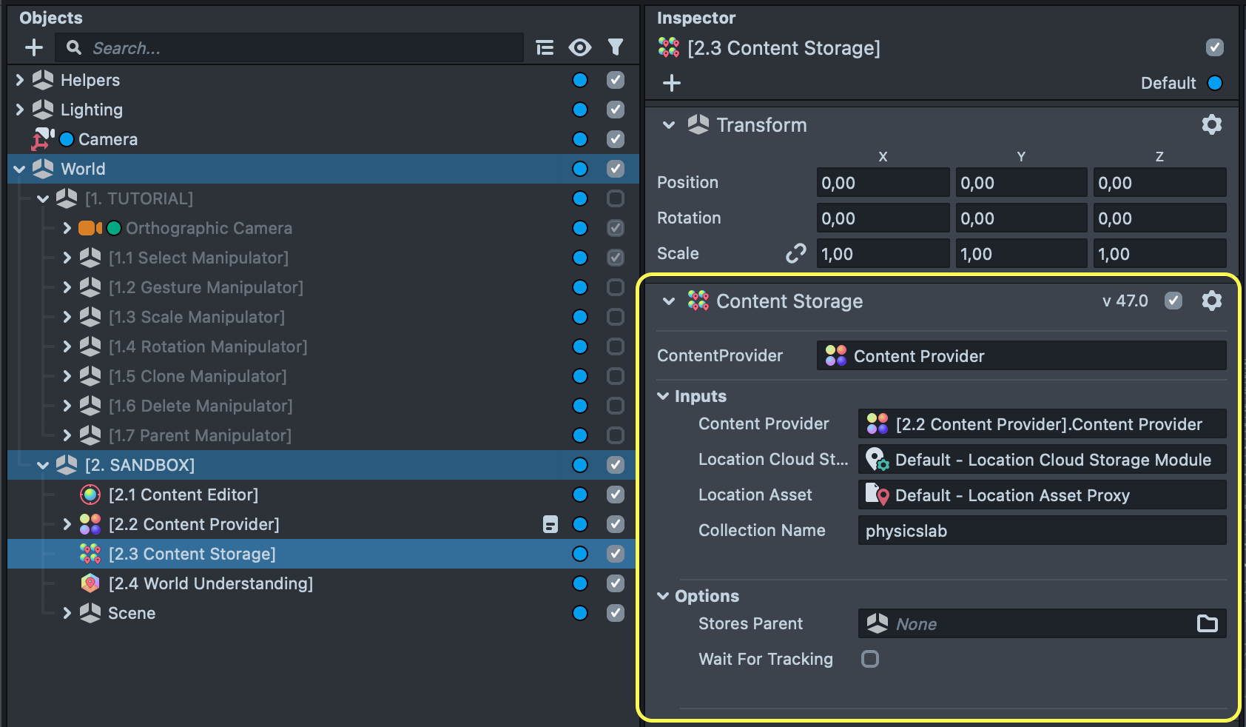The height and width of the screenshot is (727, 1246).
Task: Click the Location Asset proxy field
Action: (x=1041, y=495)
